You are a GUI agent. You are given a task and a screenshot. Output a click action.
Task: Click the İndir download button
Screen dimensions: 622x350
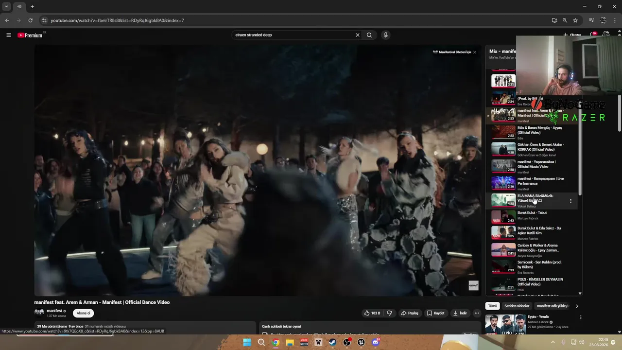click(460, 313)
